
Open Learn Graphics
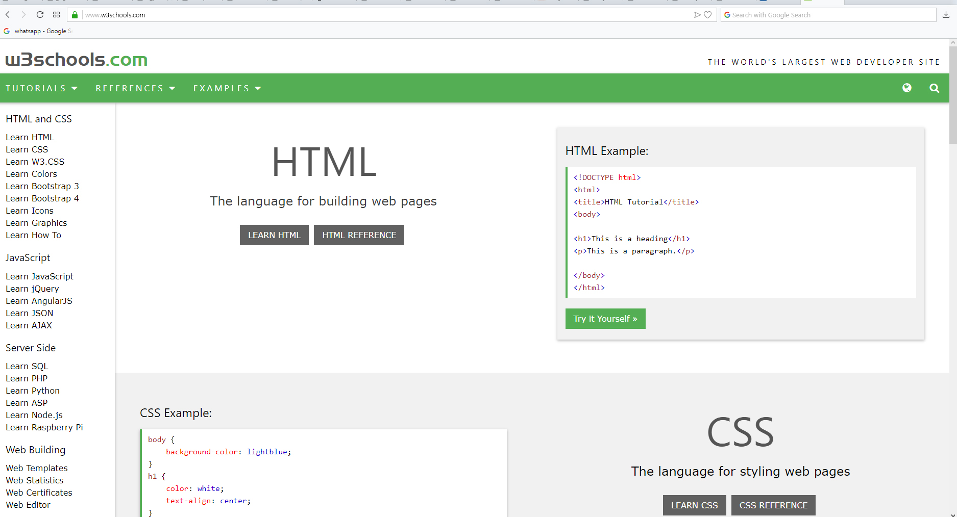(x=36, y=223)
